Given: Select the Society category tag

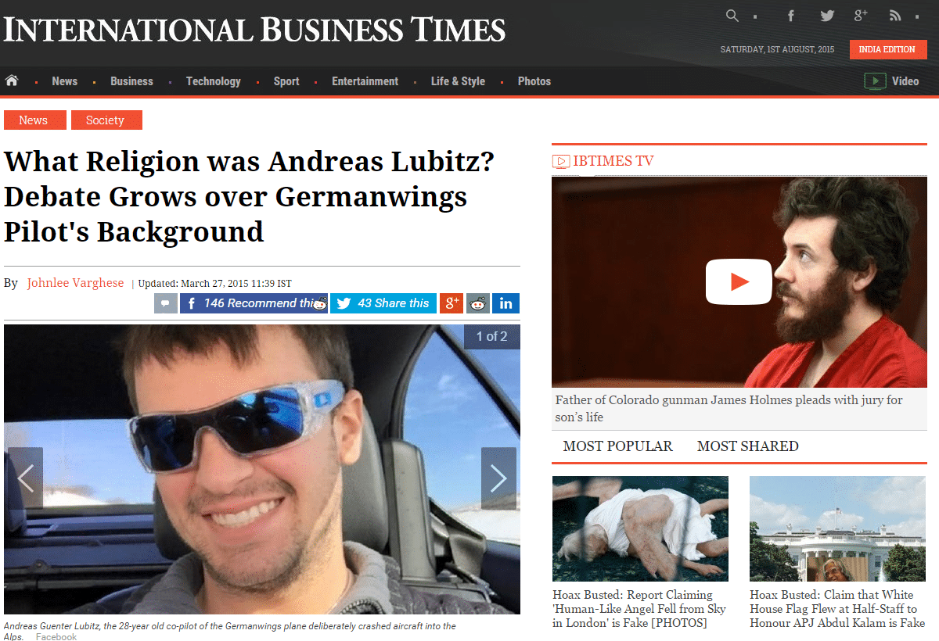Looking at the screenshot, I should tap(106, 120).
